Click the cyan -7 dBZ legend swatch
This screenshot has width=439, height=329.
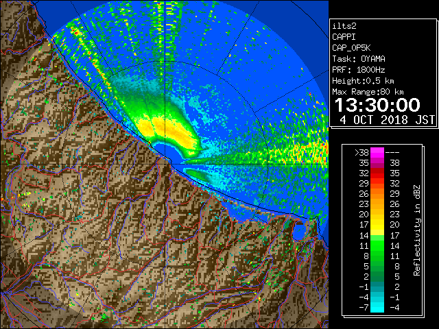point(377,307)
